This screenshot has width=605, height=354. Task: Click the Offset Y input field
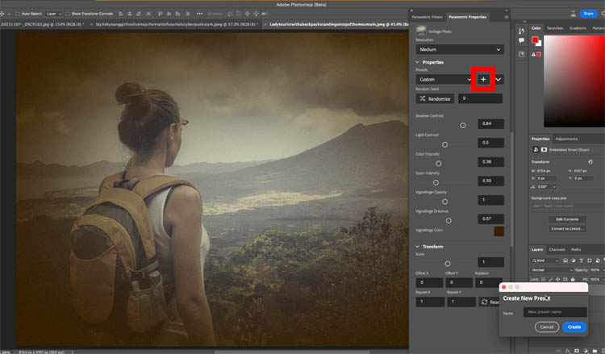coord(459,282)
